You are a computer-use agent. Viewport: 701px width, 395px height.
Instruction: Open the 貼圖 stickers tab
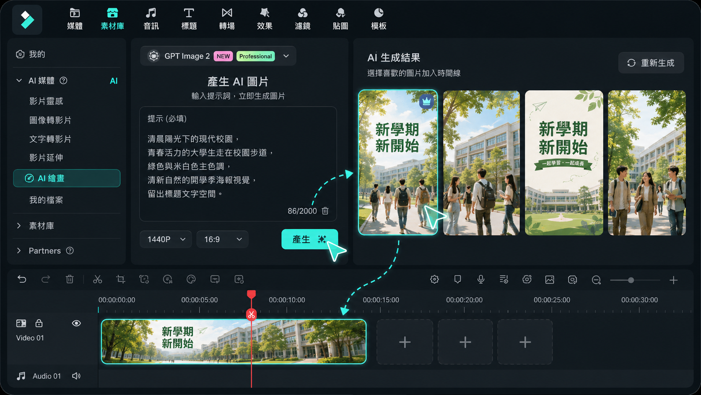(x=340, y=19)
